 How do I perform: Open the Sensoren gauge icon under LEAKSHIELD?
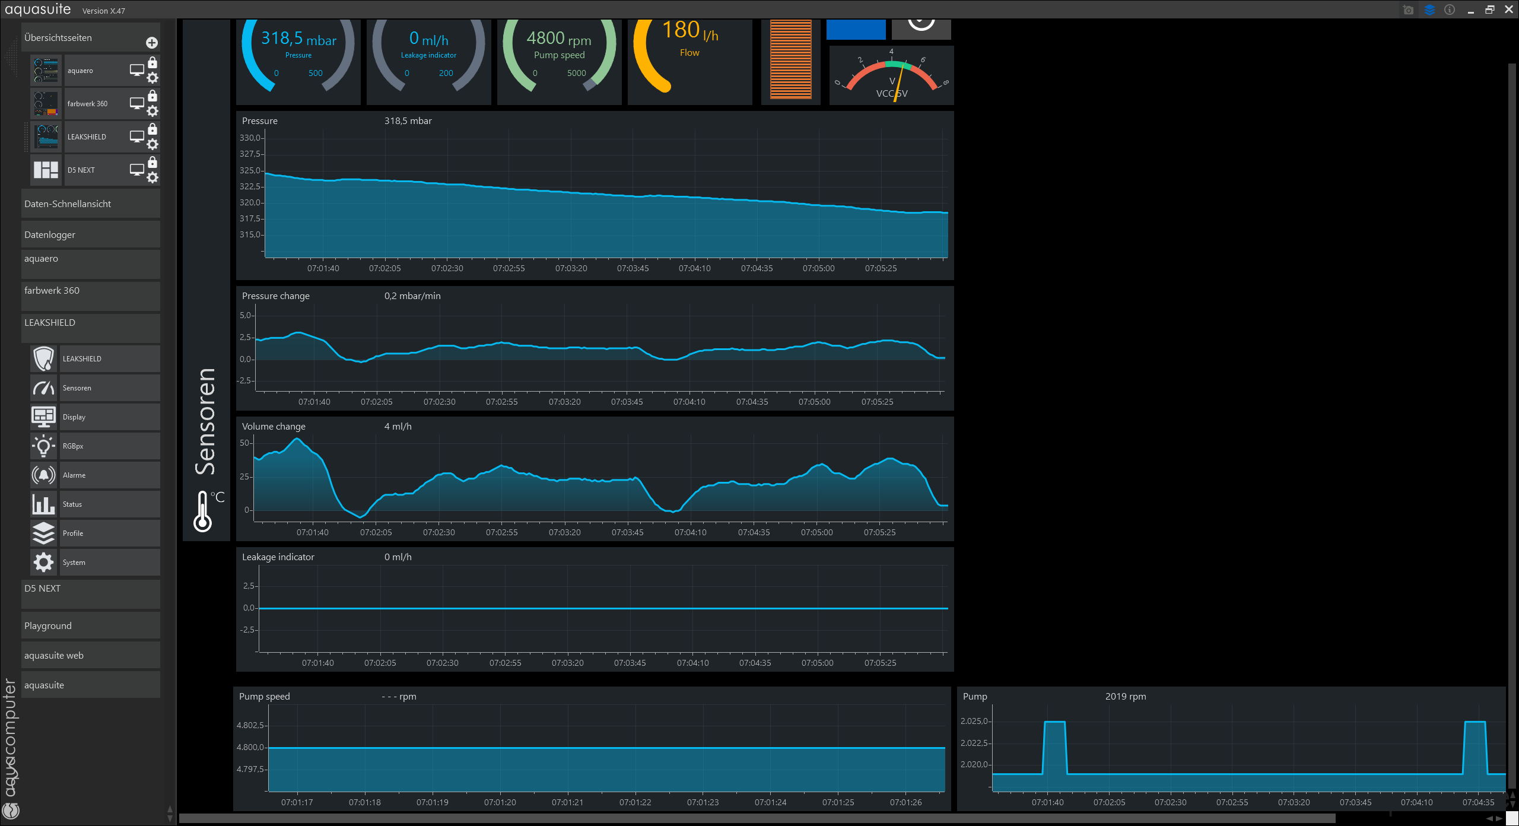click(44, 388)
